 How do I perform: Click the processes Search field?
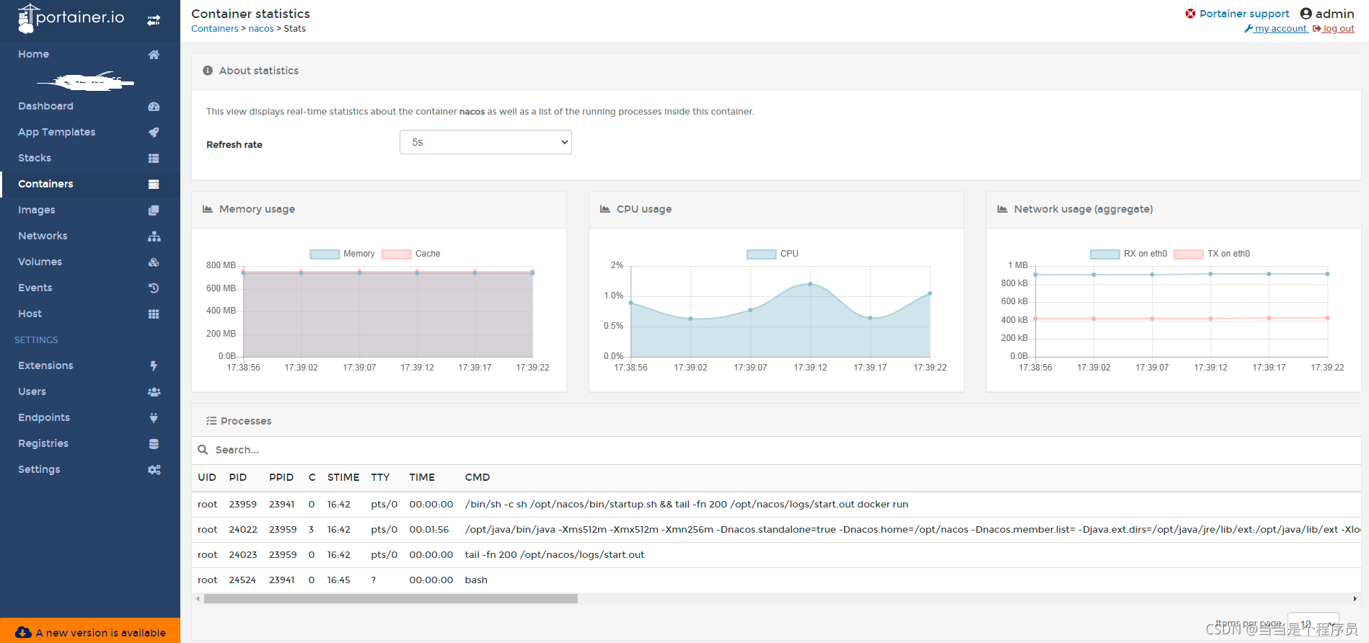point(776,450)
